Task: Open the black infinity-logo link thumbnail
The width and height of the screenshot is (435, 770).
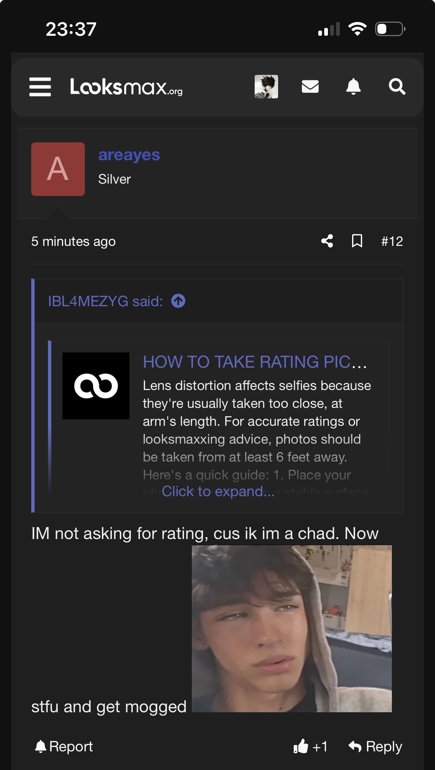Action: 96,386
